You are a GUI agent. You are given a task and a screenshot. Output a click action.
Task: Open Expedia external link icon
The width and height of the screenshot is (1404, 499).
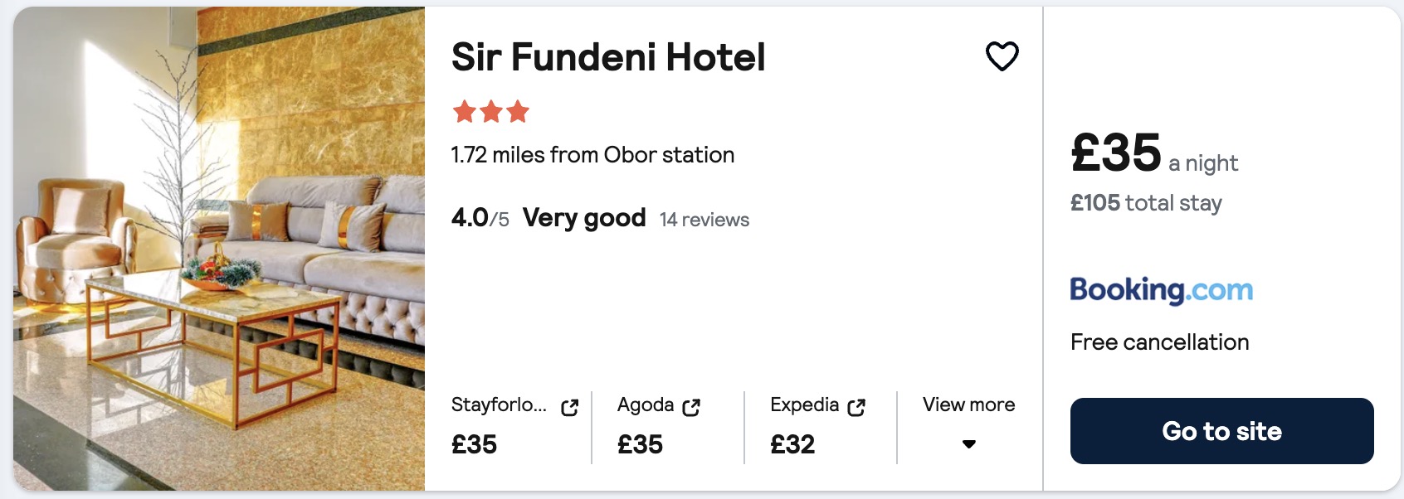[856, 407]
